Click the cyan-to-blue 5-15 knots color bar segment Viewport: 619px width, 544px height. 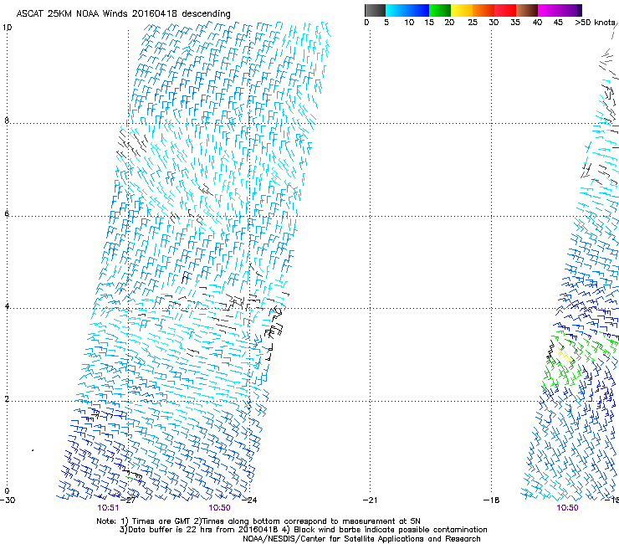pos(407,10)
